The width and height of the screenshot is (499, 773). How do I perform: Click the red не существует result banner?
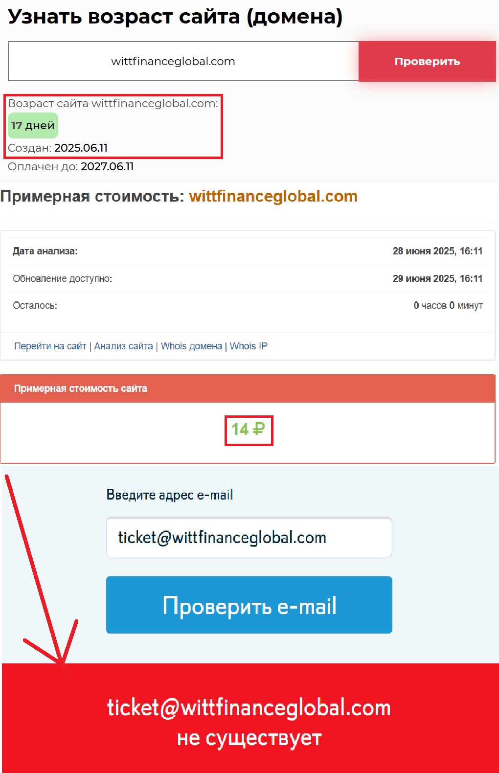pos(250,718)
